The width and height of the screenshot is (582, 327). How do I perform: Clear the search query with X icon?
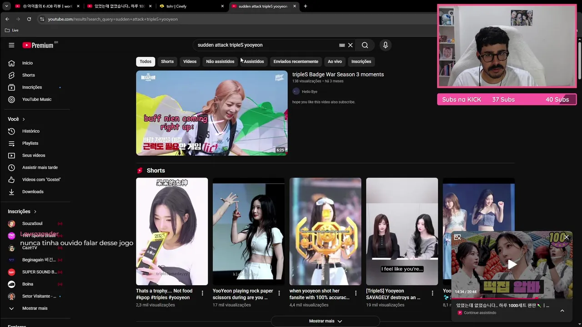click(x=350, y=45)
